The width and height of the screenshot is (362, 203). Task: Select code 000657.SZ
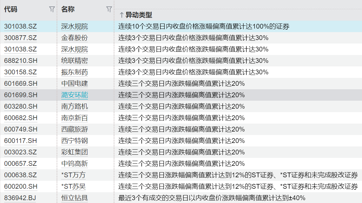[20, 164]
